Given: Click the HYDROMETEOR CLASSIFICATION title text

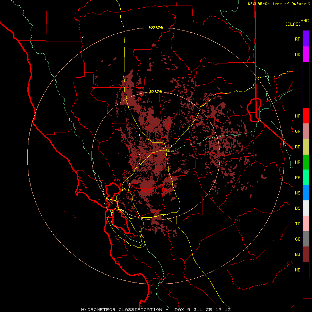Looking at the screenshot, I should [122, 310].
